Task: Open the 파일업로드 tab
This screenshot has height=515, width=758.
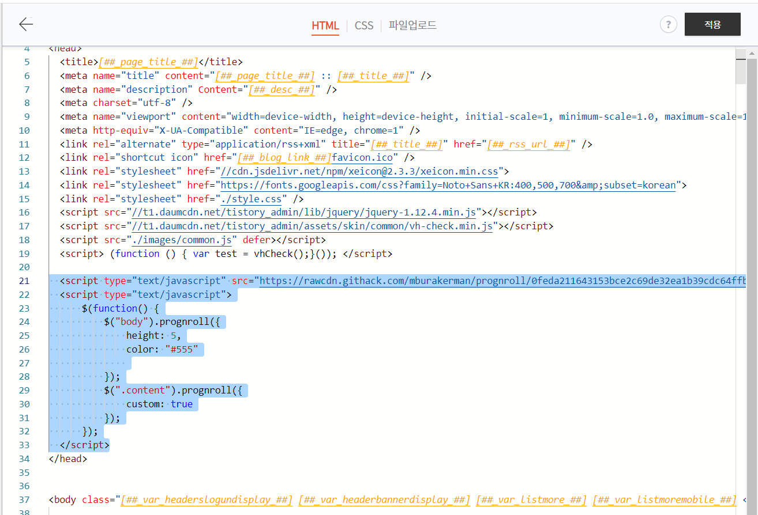Action: coord(412,25)
